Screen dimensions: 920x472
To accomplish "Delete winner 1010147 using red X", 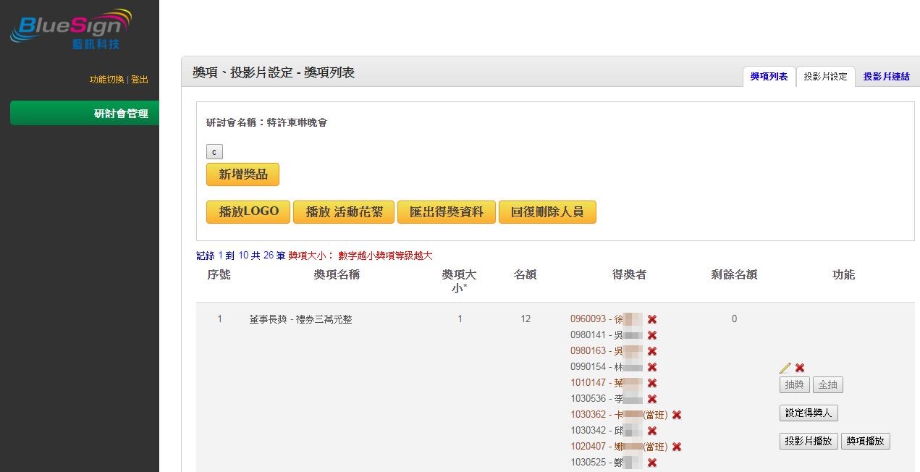I will [652, 383].
